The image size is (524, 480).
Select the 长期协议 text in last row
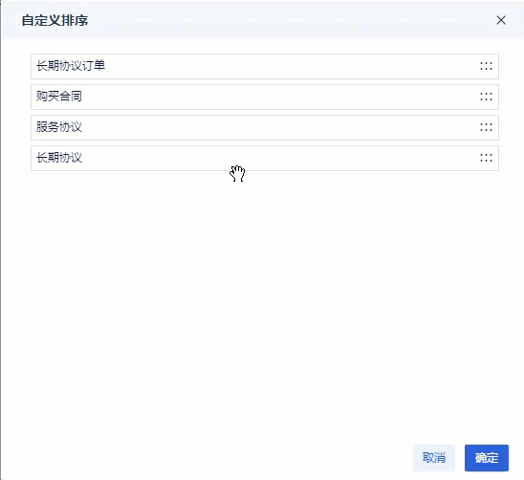[59, 158]
